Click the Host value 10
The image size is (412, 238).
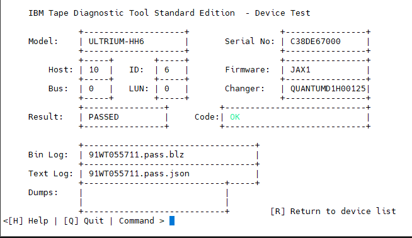94,70
